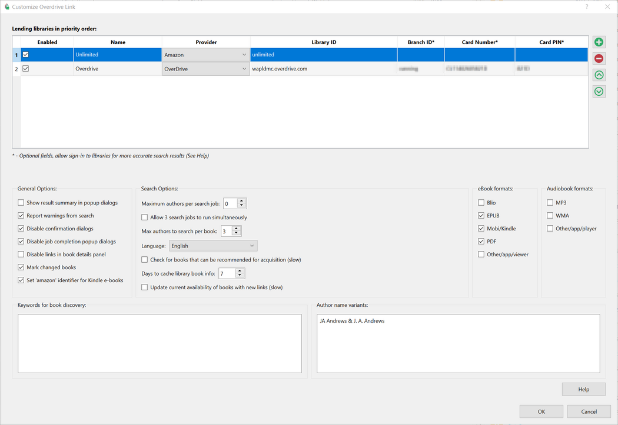618x425 pixels.
Task: Increase Maximum authors per search job
Action: point(242,201)
